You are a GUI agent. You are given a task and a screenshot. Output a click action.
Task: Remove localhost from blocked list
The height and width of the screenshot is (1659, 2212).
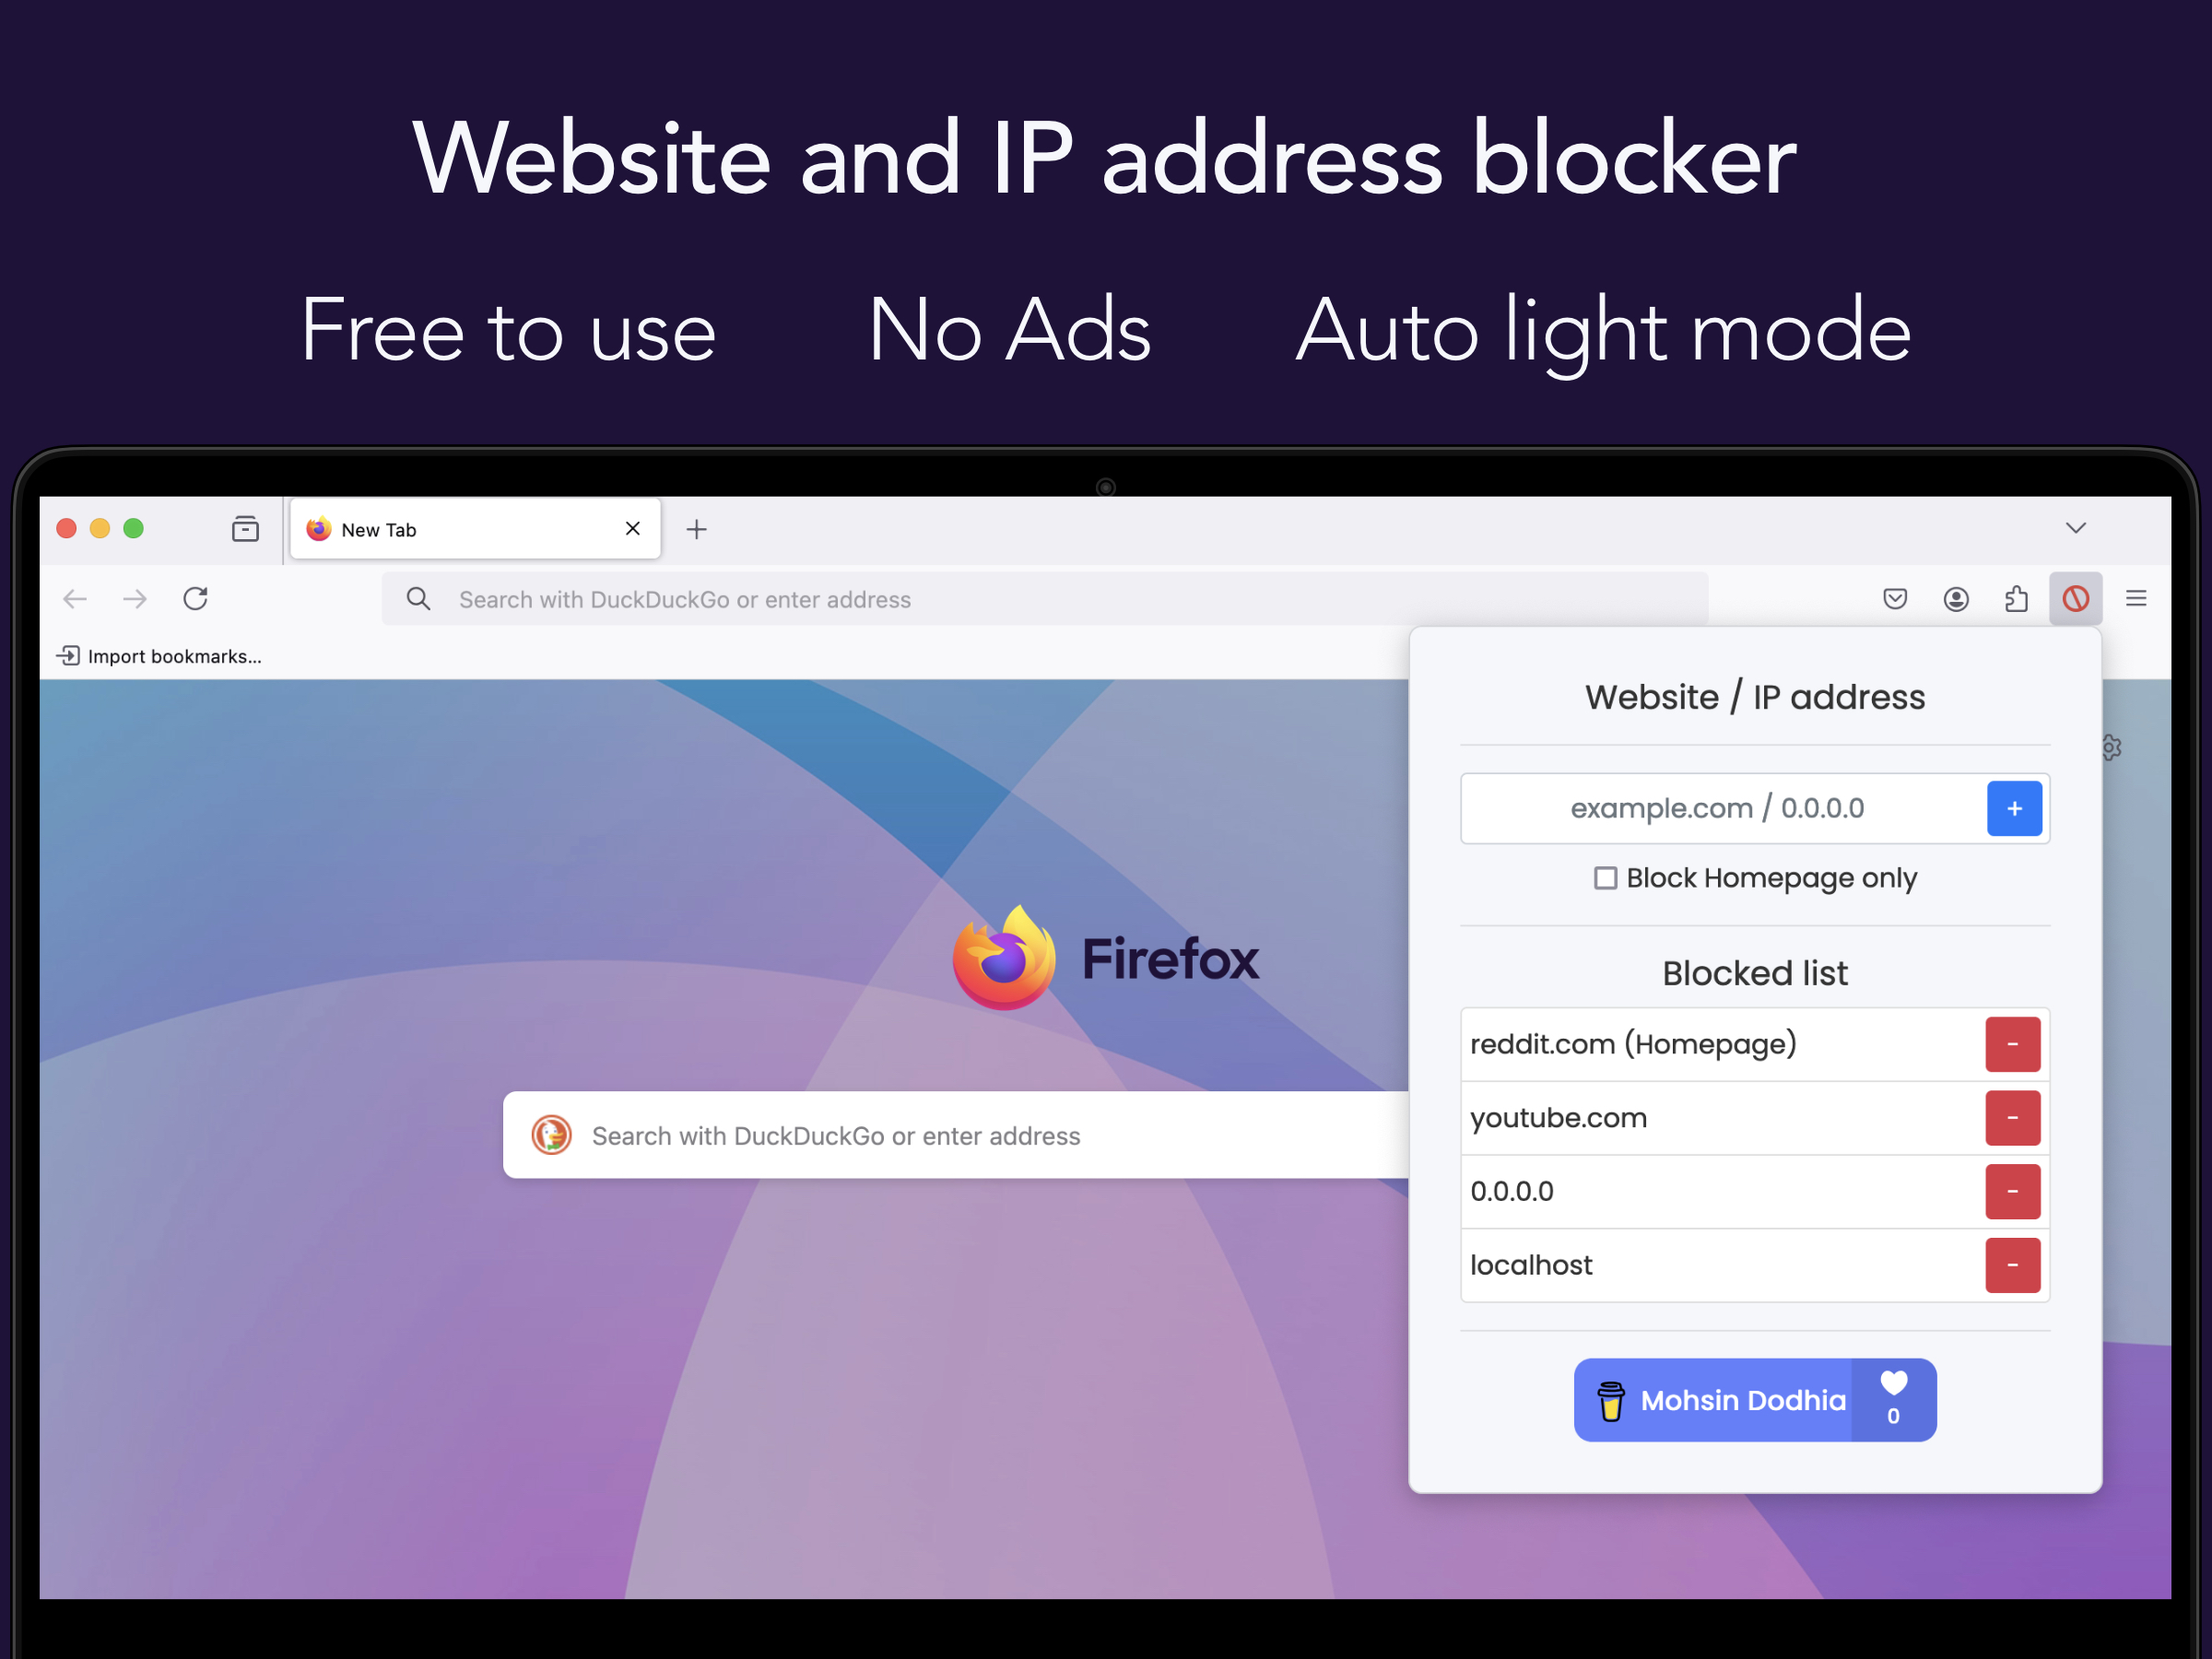click(2012, 1265)
